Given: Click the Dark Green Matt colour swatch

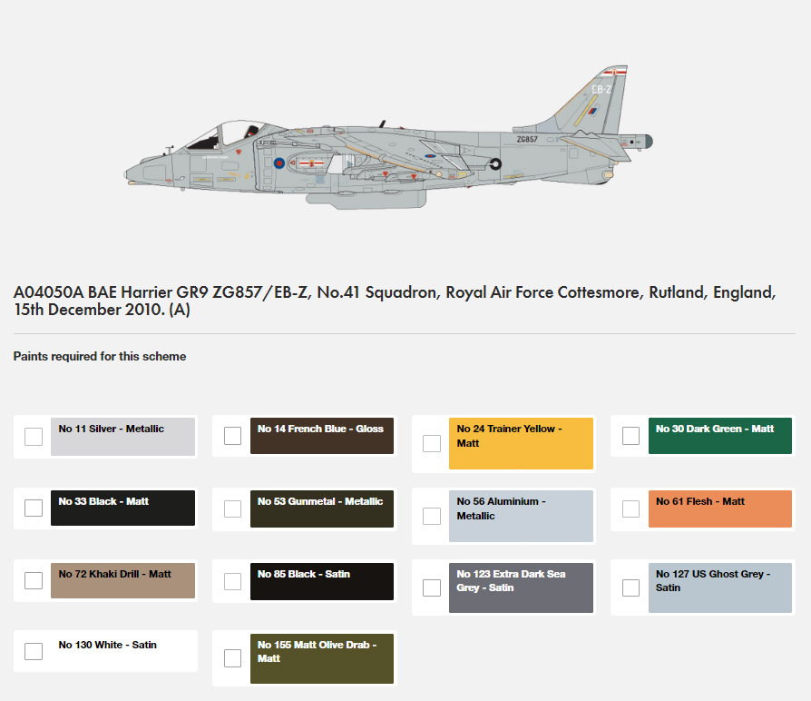Looking at the screenshot, I should (x=720, y=436).
